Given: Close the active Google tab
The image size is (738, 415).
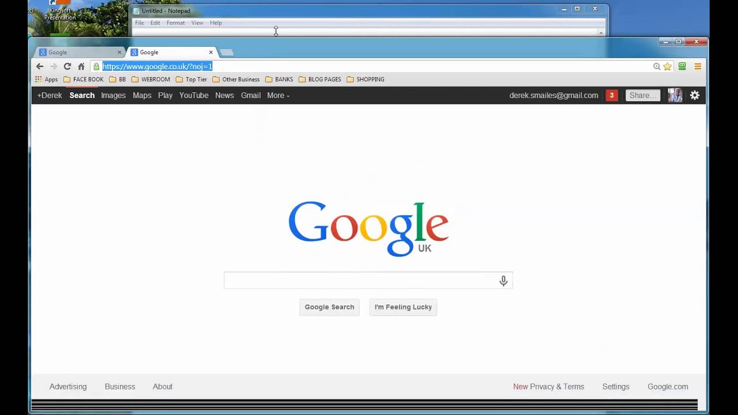Looking at the screenshot, I should coord(210,52).
